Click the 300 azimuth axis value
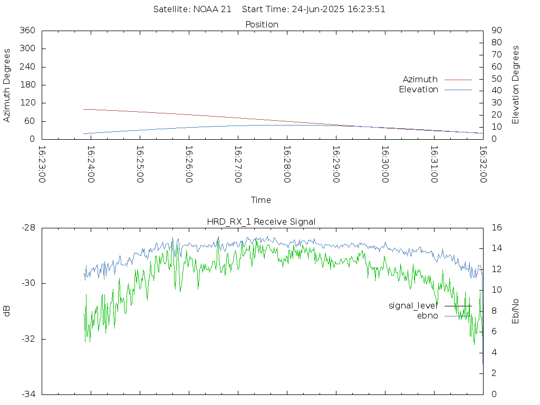 tap(27, 48)
